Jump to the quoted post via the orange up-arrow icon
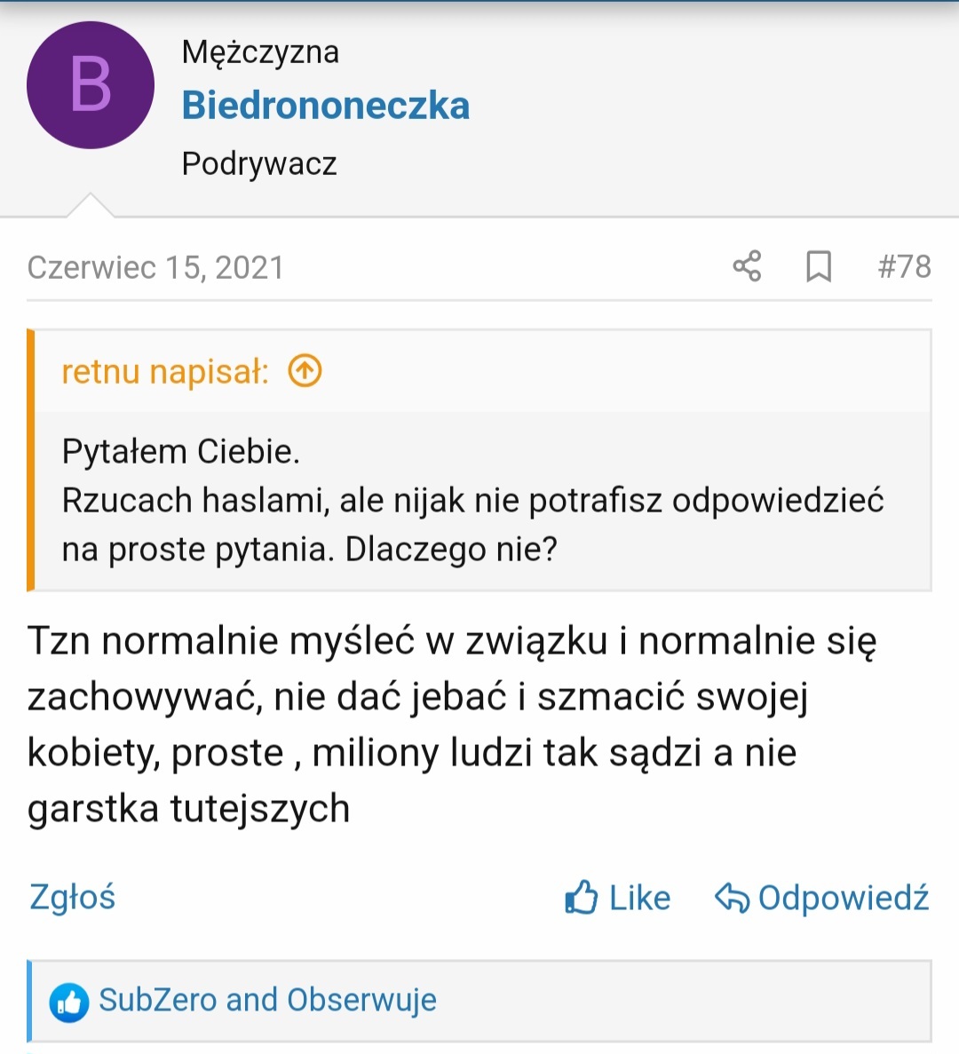Image resolution: width=959 pixels, height=1054 pixels. coord(305,370)
